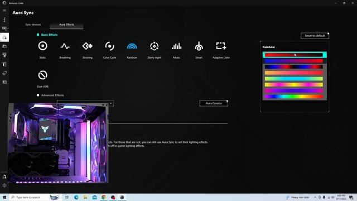Select the Adaptive Color effect
Viewport: 357px width, 201px height.
tap(221, 46)
